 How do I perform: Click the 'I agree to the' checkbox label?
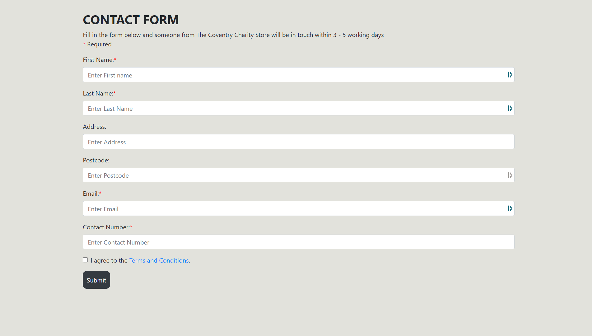(x=109, y=260)
